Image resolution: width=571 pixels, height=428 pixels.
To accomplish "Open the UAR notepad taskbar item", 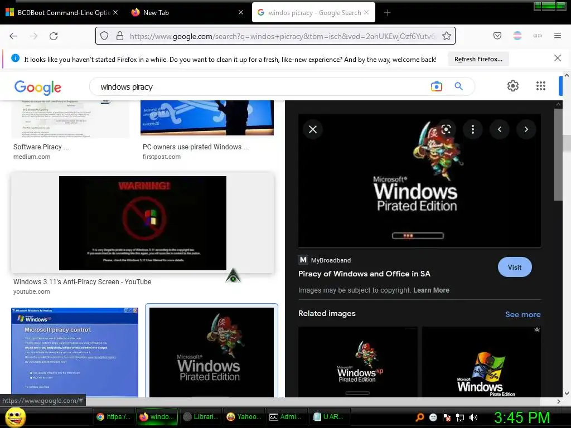I will click(x=330, y=417).
